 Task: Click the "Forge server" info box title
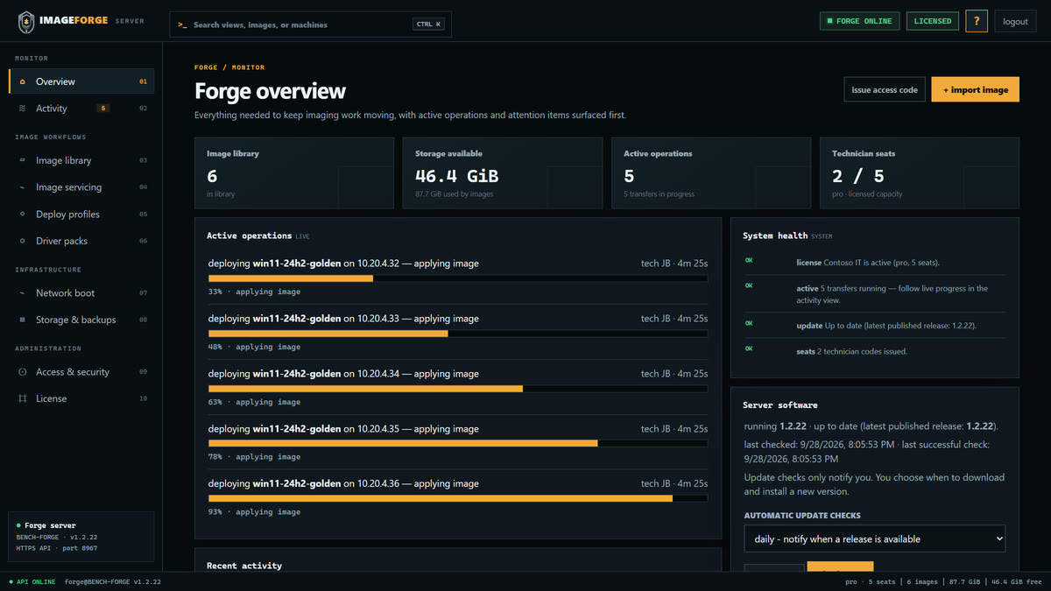tap(50, 525)
